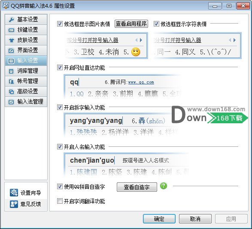This screenshot has width=252, height=229.
Task: Toggle 开启网址直达功能 checkbox
Action: (60, 68)
